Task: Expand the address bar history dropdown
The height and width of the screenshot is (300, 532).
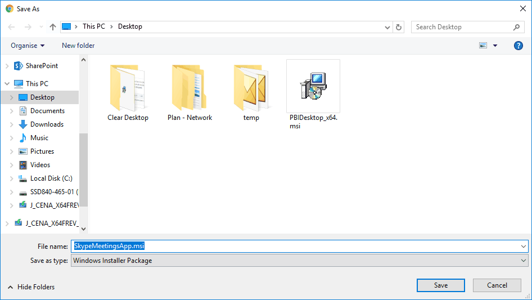Action: pos(387,27)
